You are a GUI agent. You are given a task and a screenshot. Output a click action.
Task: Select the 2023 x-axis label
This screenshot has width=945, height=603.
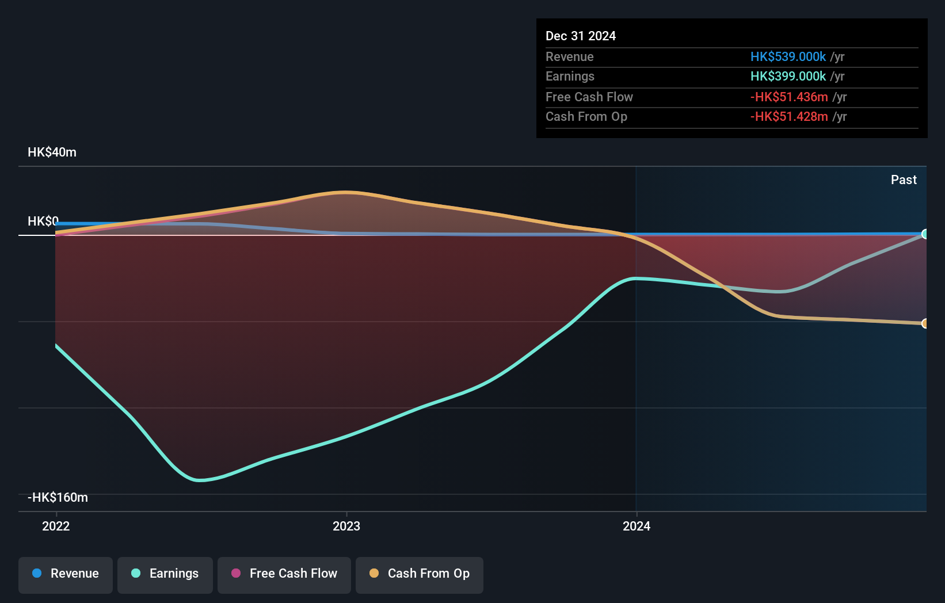346,526
